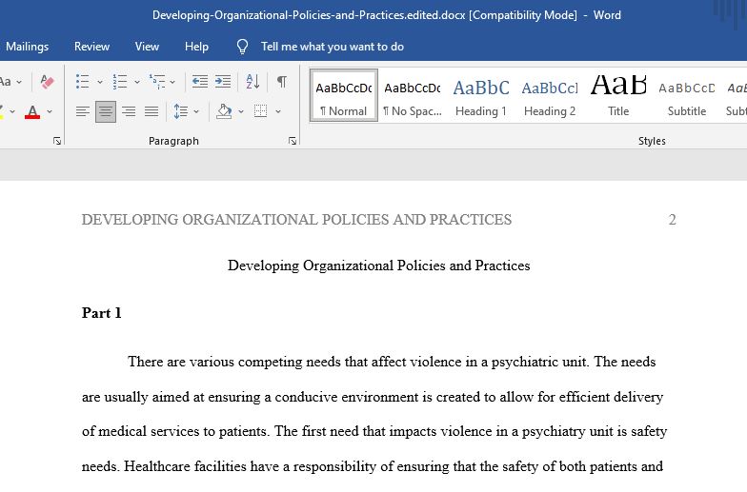Screen dimensions: 747x492
Task: Click the Line and Paragraph Spacing icon
Action: click(x=181, y=111)
